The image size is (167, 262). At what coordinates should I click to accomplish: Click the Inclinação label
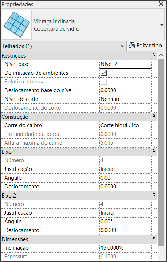[x=16, y=248]
